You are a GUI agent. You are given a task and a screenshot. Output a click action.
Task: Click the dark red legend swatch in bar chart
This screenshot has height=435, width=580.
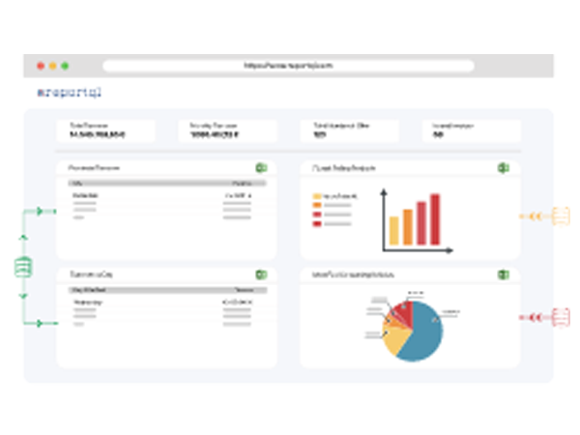coord(316,224)
